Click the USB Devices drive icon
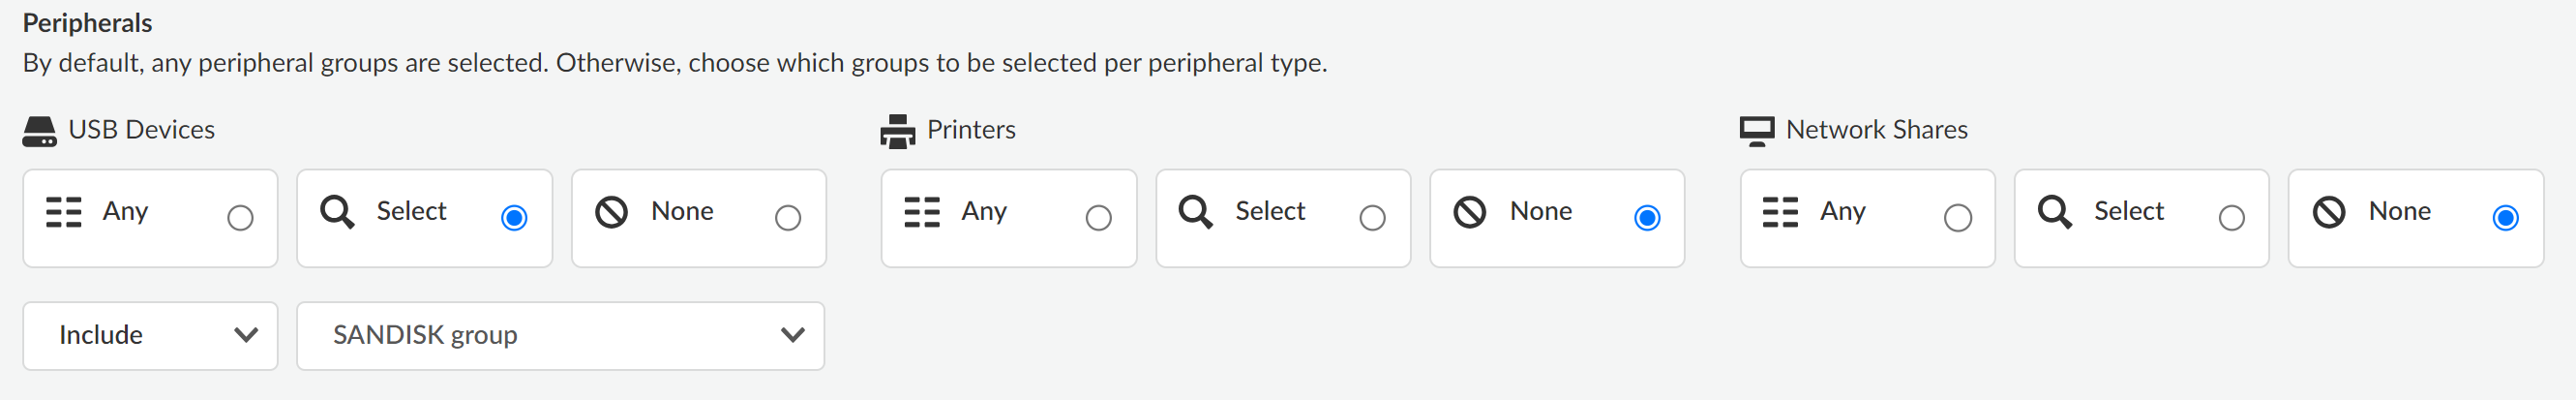Image resolution: width=2576 pixels, height=400 pixels. 39,131
